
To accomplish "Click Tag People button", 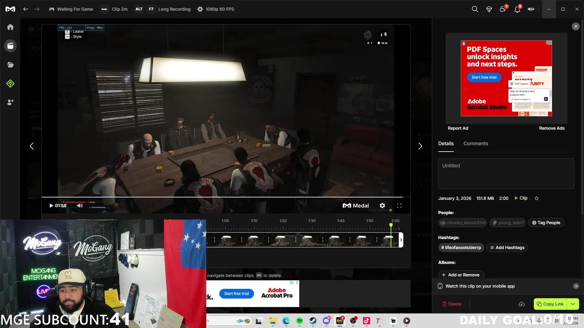I will pos(546,223).
